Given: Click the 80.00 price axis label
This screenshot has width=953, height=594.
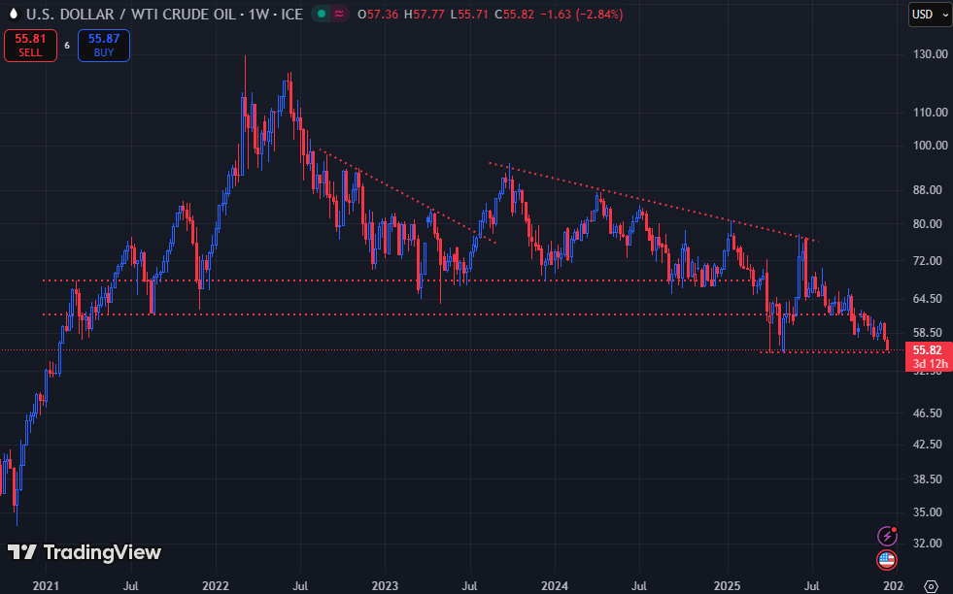Looking at the screenshot, I should click(928, 224).
